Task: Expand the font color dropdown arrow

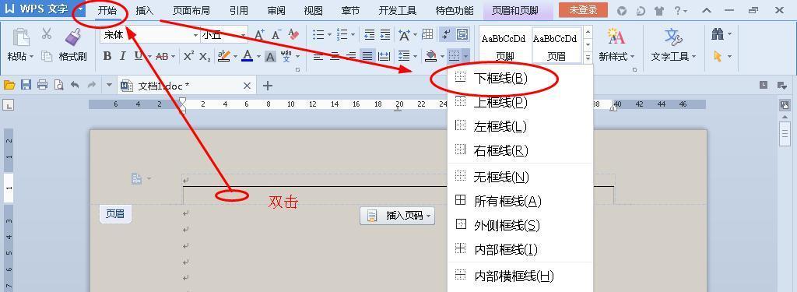Action: coord(258,57)
